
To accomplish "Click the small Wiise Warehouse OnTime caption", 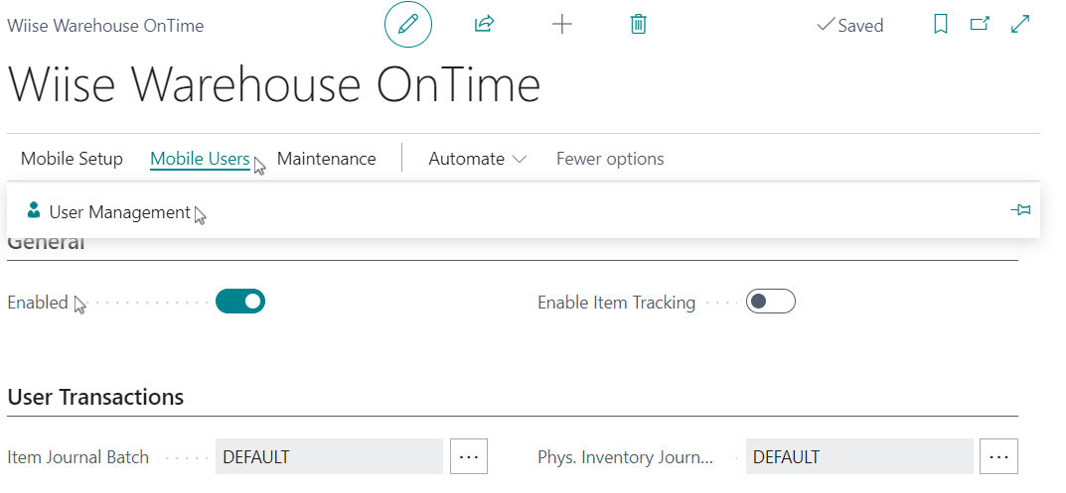I will [105, 26].
